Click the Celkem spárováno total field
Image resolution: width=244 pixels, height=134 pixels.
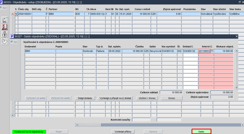pyautogui.click(x=222, y=92)
